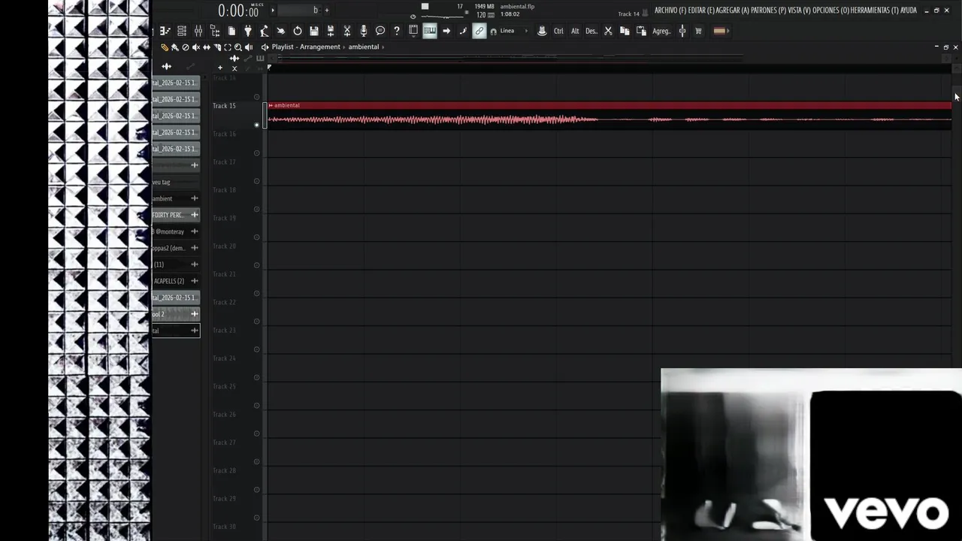This screenshot has height=541, width=962.
Task: Open the Playlist view from the toolbar
Action: [x=165, y=31]
